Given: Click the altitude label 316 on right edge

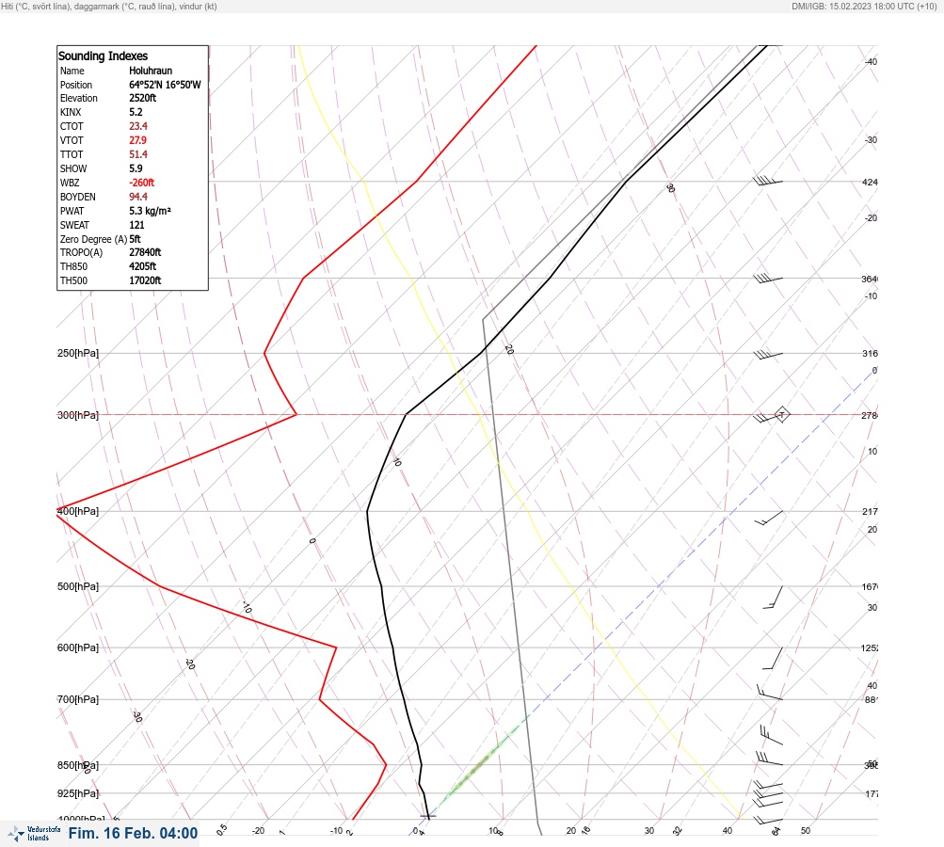Looking at the screenshot, I should point(870,353).
